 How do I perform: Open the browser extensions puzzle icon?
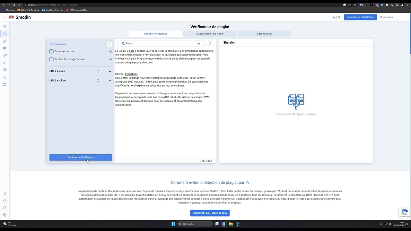pos(387,5)
